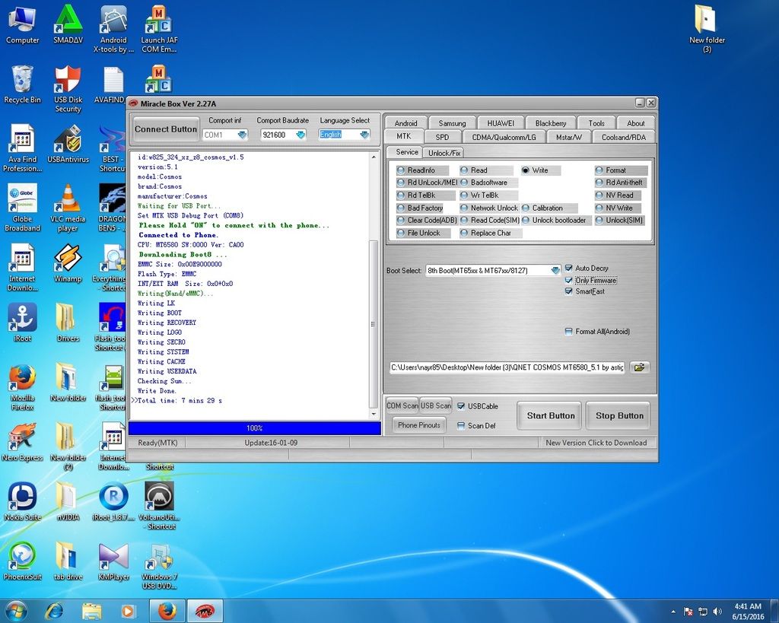
Task: Click Miracle Box icon in the taskbar
Action: coord(205,610)
